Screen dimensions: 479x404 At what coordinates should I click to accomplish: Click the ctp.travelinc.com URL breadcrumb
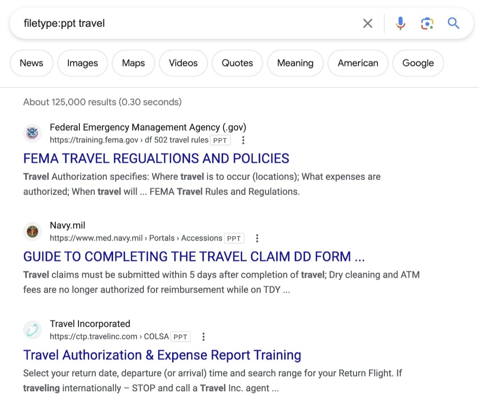tap(109, 336)
